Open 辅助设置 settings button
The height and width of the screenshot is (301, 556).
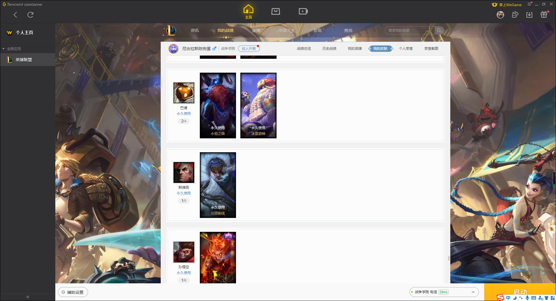point(73,292)
